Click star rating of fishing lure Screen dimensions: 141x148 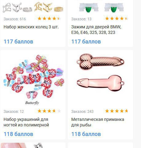point(116,111)
